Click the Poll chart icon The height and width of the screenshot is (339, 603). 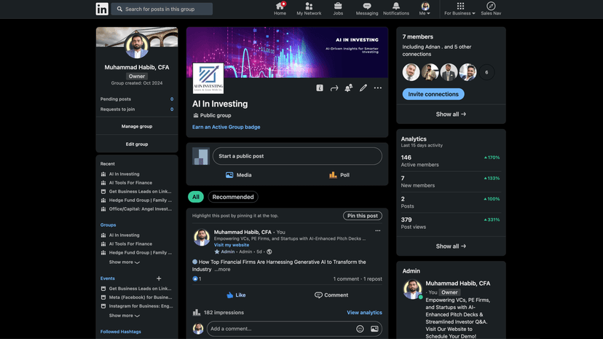[333, 175]
